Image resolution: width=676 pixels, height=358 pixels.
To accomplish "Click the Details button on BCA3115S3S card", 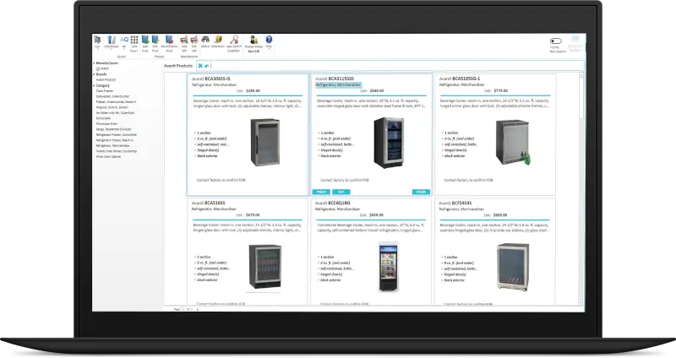I will pyautogui.click(x=421, y=192).
